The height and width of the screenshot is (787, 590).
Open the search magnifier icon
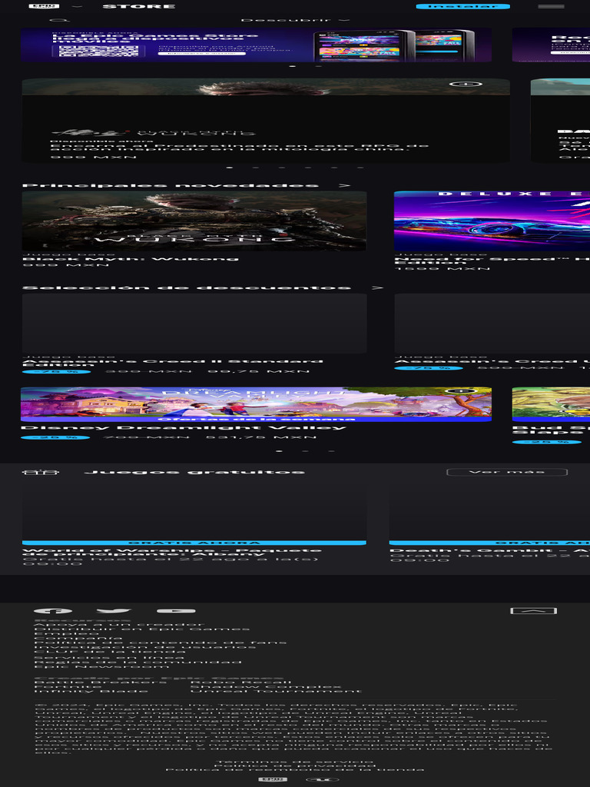pyautogui.click(x=60, y=21)
